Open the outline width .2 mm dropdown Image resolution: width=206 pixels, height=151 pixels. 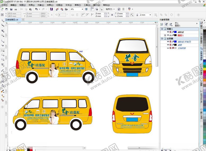click(x=150, y=15)
